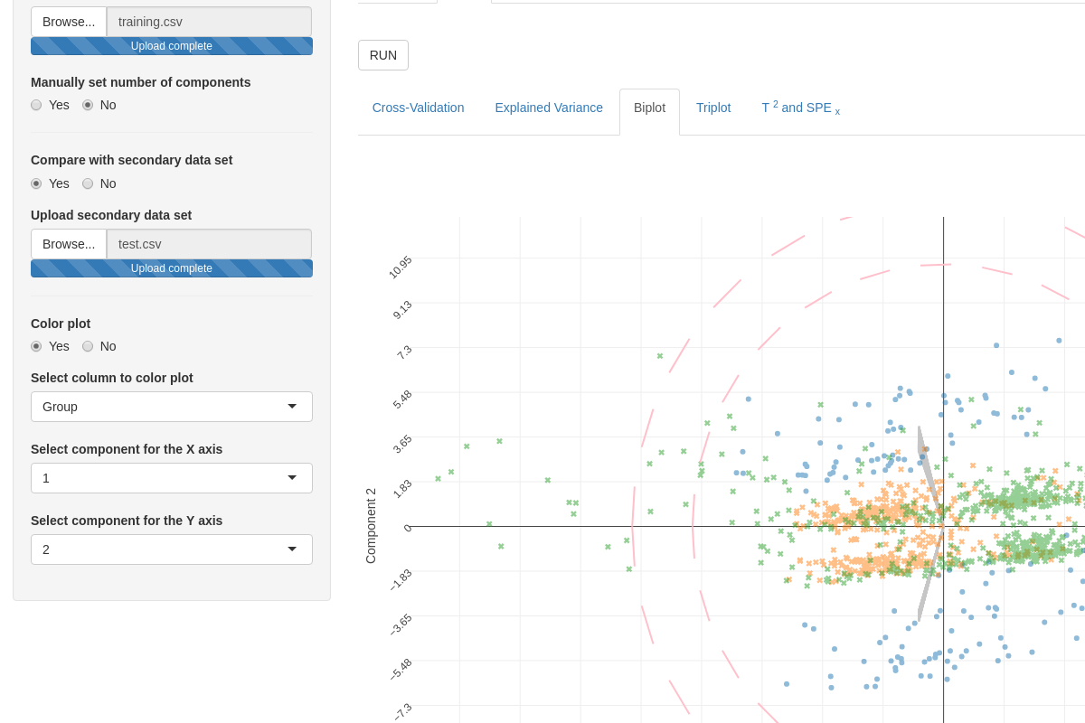Click the 5.48 y-axis tick label
Viewport: 1085px width, 723px height.
pyautogui.click(x=402, y=399)
